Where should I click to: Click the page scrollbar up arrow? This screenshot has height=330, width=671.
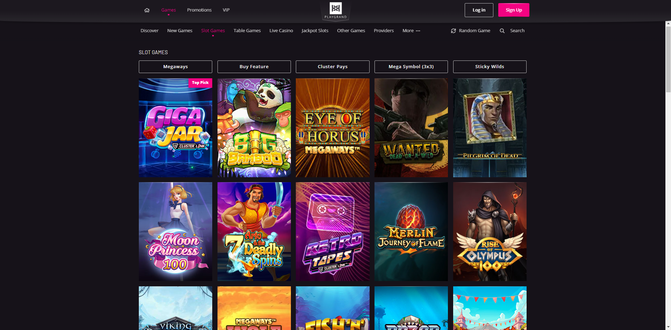coord(668,24)
